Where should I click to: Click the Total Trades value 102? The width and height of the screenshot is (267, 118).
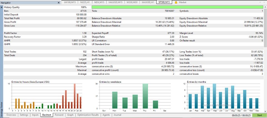click(x=85, y=52)
